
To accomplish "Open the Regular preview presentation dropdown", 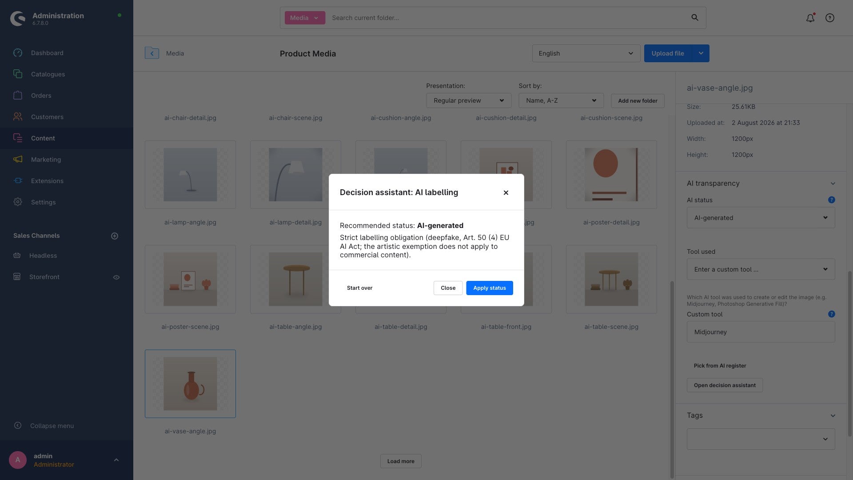I will pyautogui.click(x=469, y=100).
